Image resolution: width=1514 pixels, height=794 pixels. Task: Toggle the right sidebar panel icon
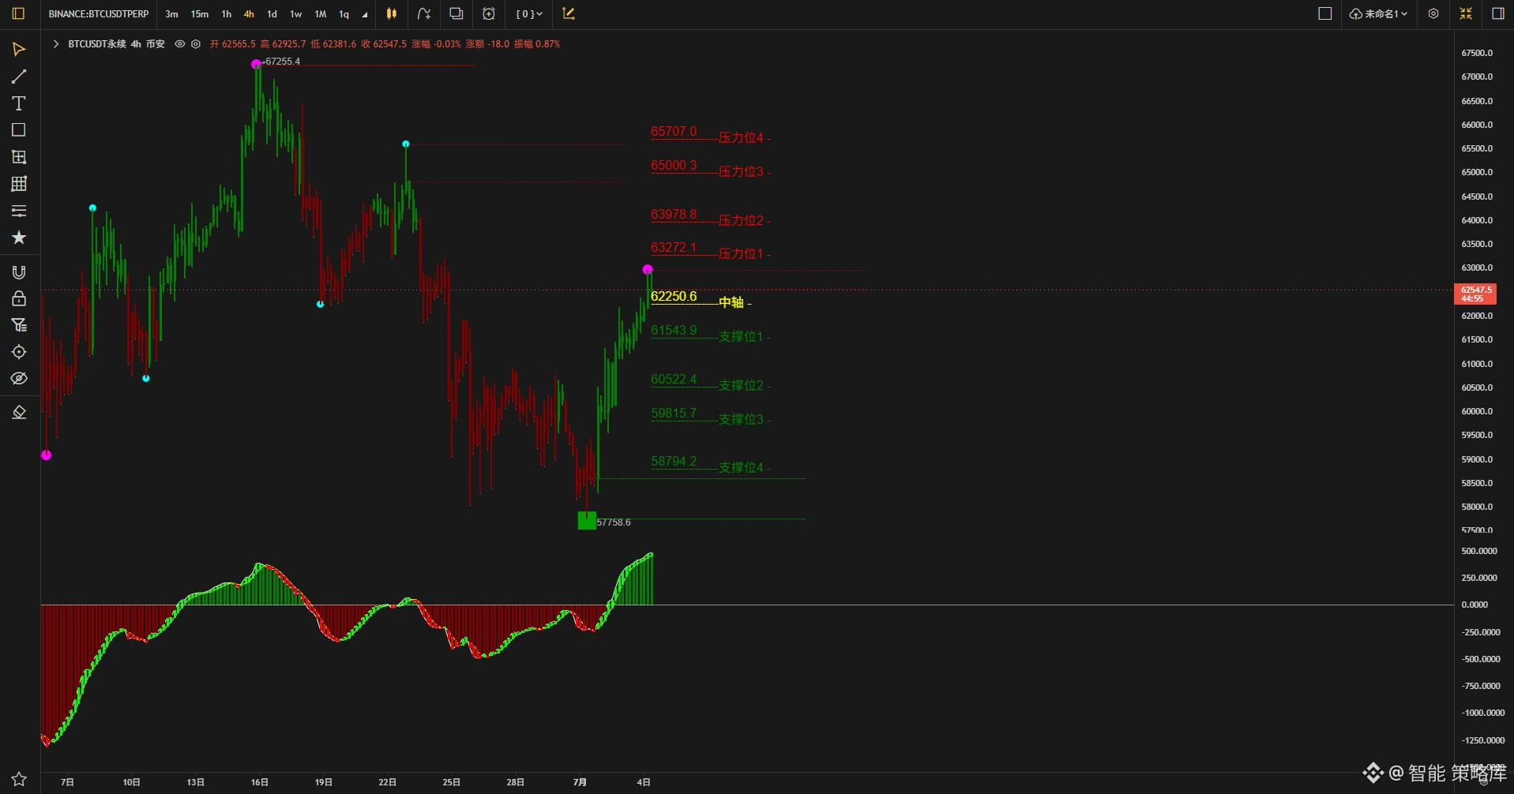click(x=1497, y=13)
